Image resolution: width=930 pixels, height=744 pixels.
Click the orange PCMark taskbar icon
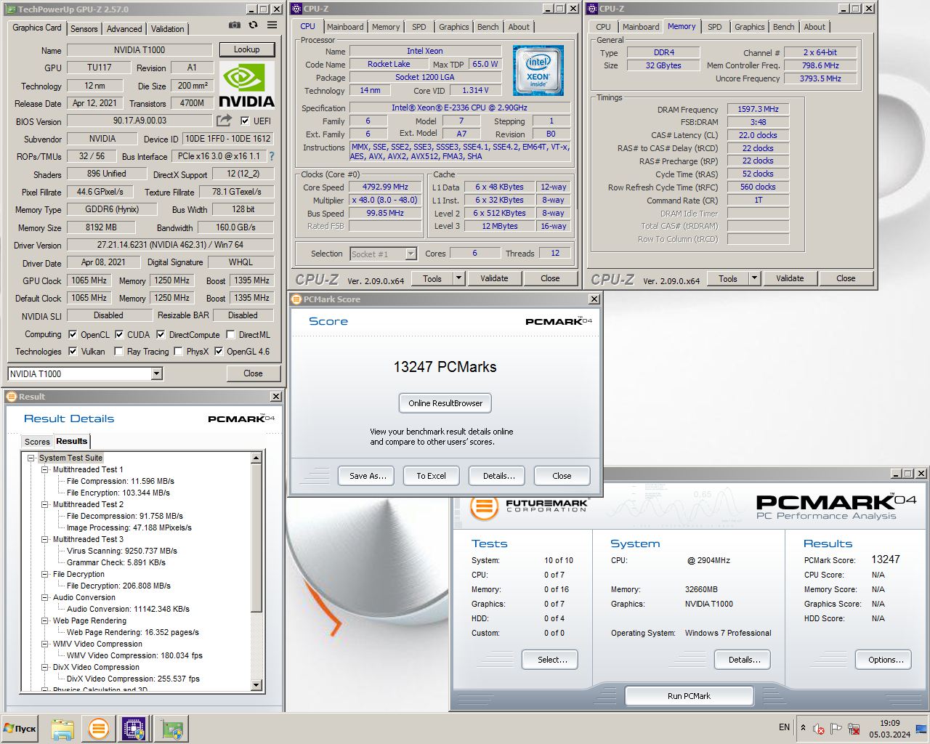click(99, 729)
